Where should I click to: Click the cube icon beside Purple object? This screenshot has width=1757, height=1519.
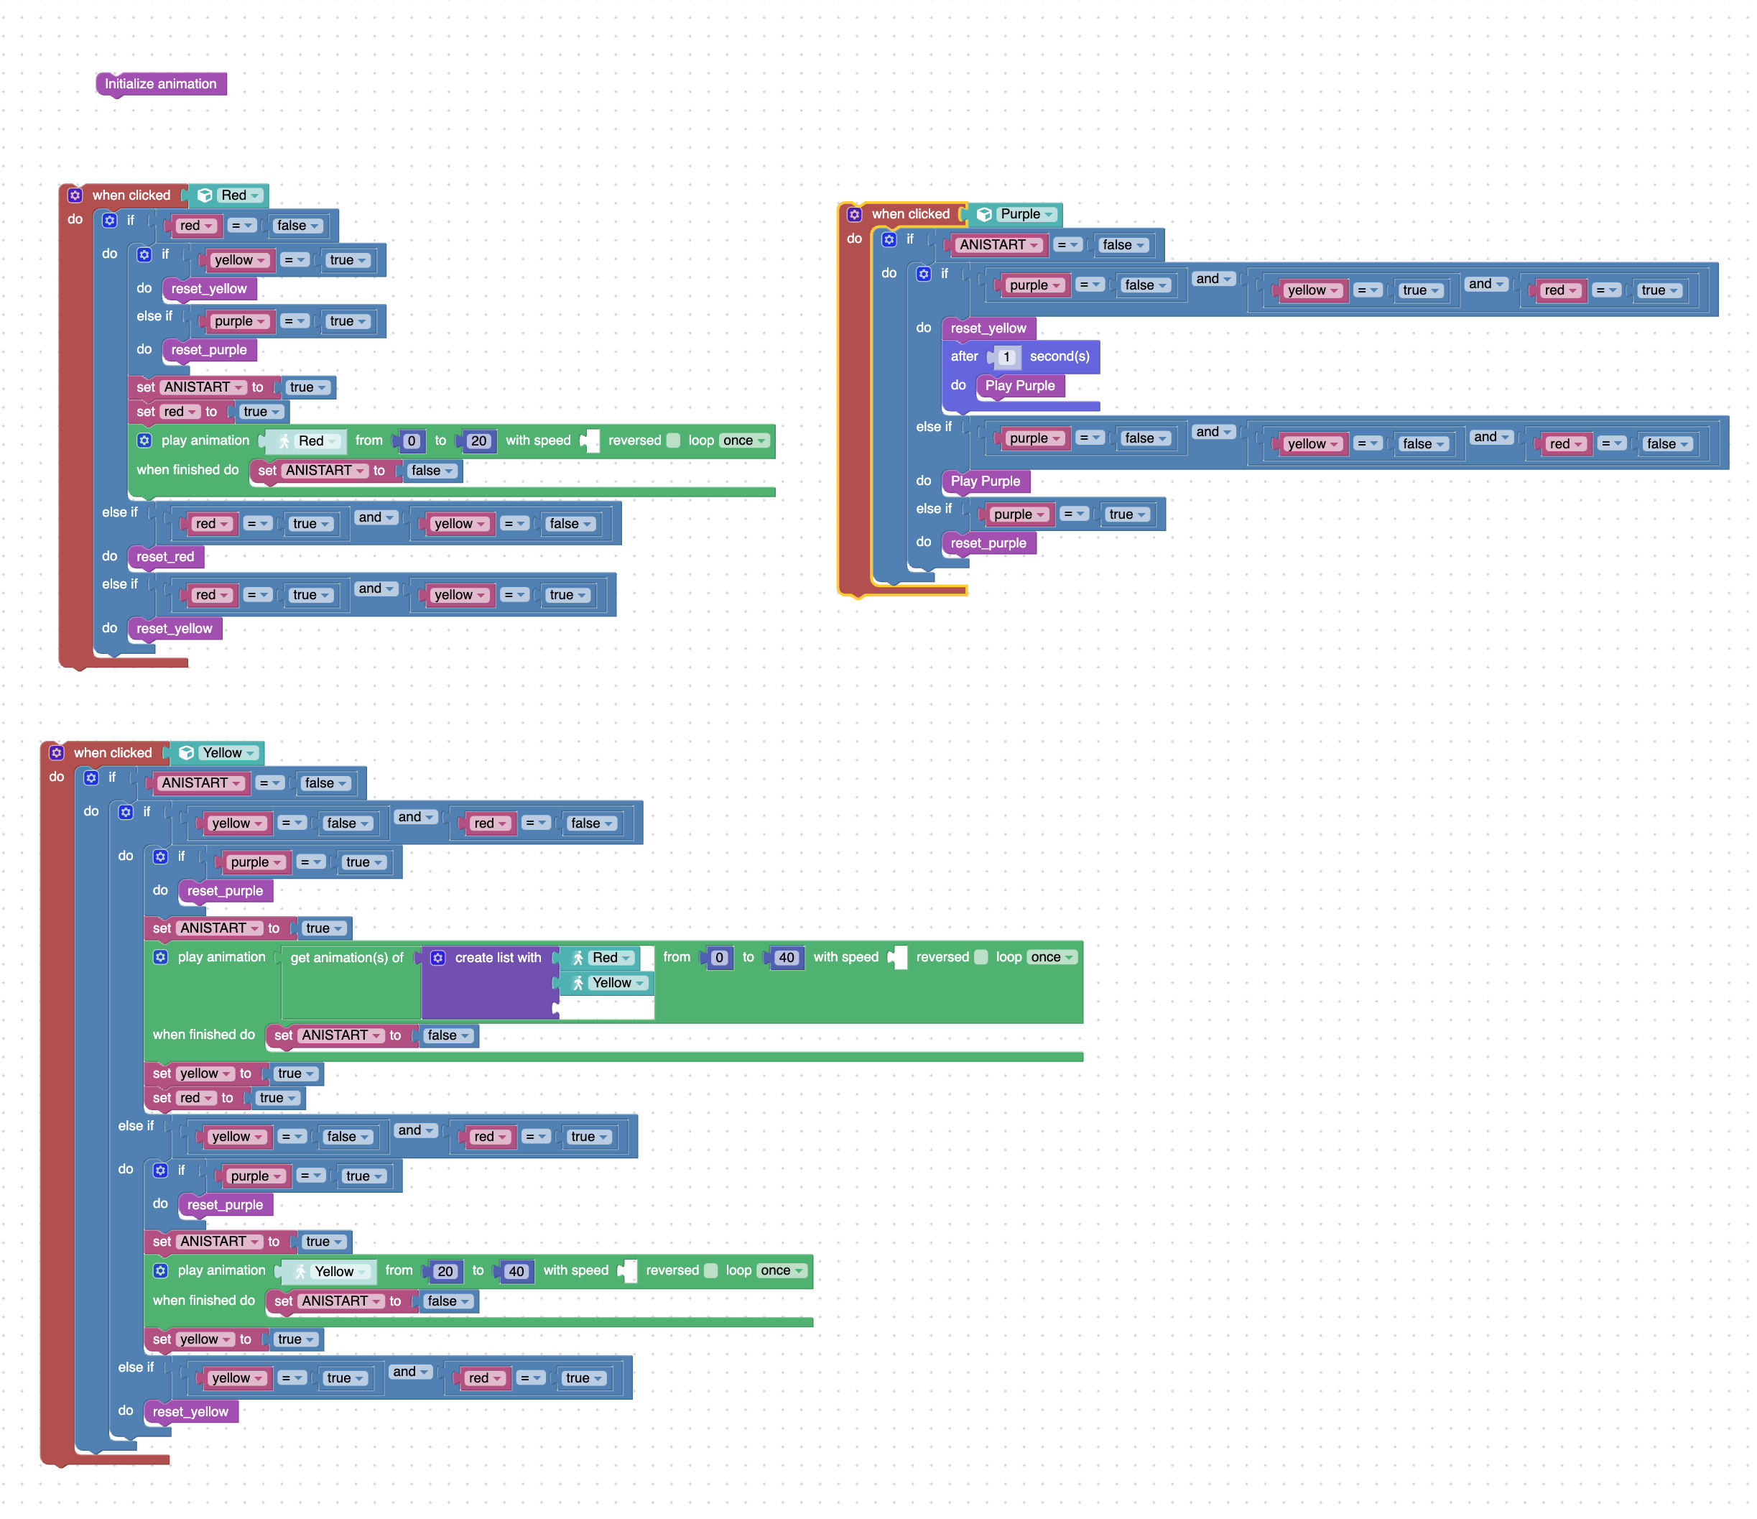click(983, 215)
